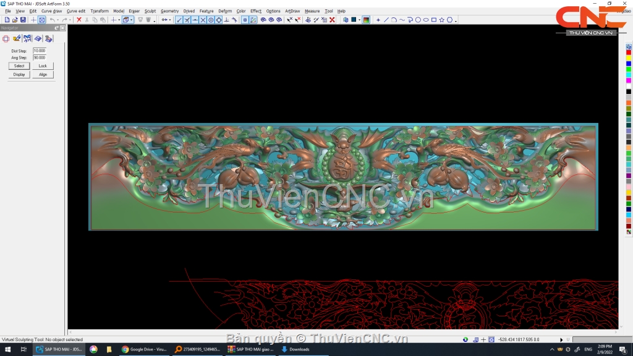Expand the drawing tools overflow arrow

click(456, 20)
